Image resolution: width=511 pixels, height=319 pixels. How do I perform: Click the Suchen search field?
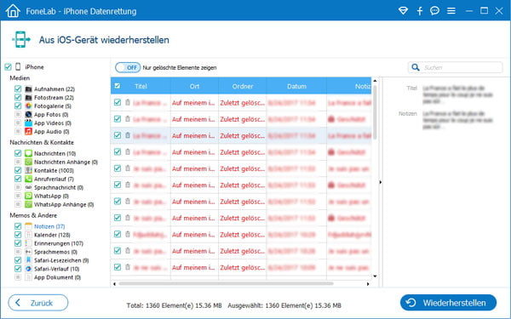[456, 67]
